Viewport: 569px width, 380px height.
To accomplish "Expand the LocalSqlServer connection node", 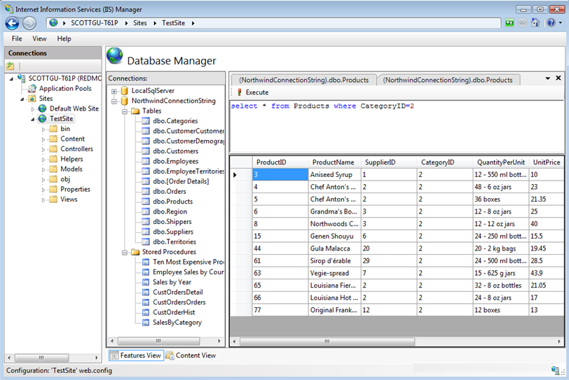I will tap(114, 91).
